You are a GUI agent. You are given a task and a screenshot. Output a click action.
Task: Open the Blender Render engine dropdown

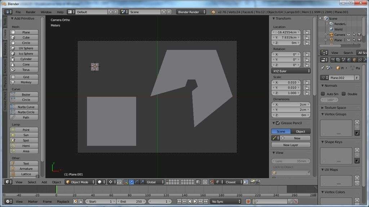[x=191, y=12]
